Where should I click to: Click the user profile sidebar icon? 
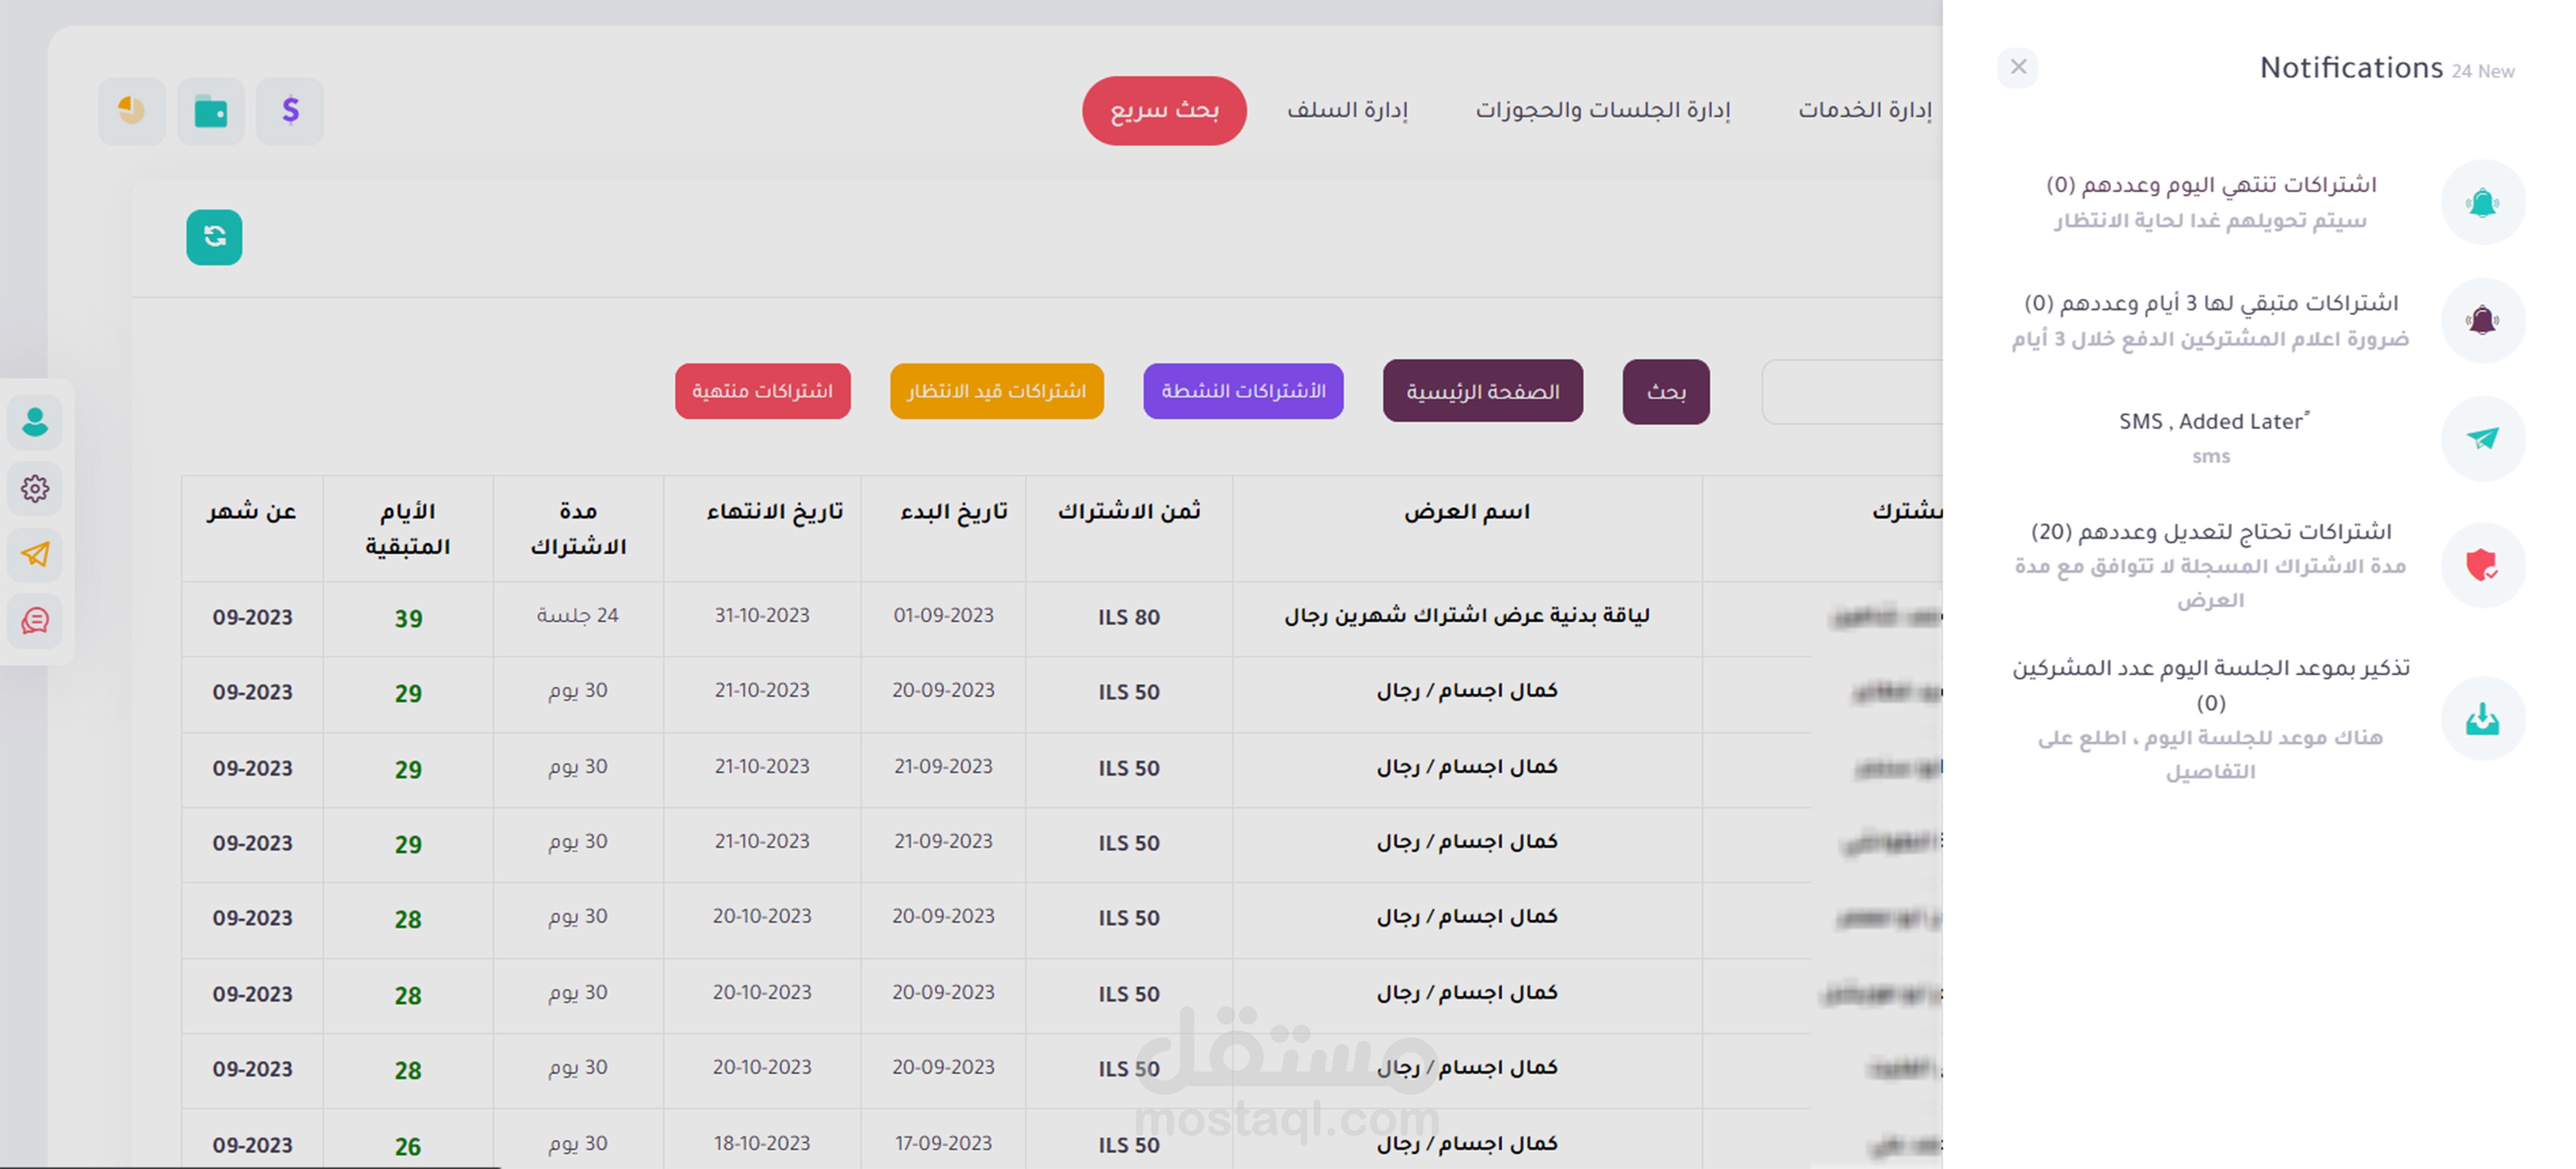click(x=35, y=422)
